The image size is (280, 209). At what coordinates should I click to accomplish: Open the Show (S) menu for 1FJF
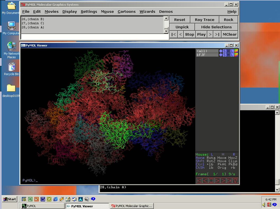click(224, 55)
